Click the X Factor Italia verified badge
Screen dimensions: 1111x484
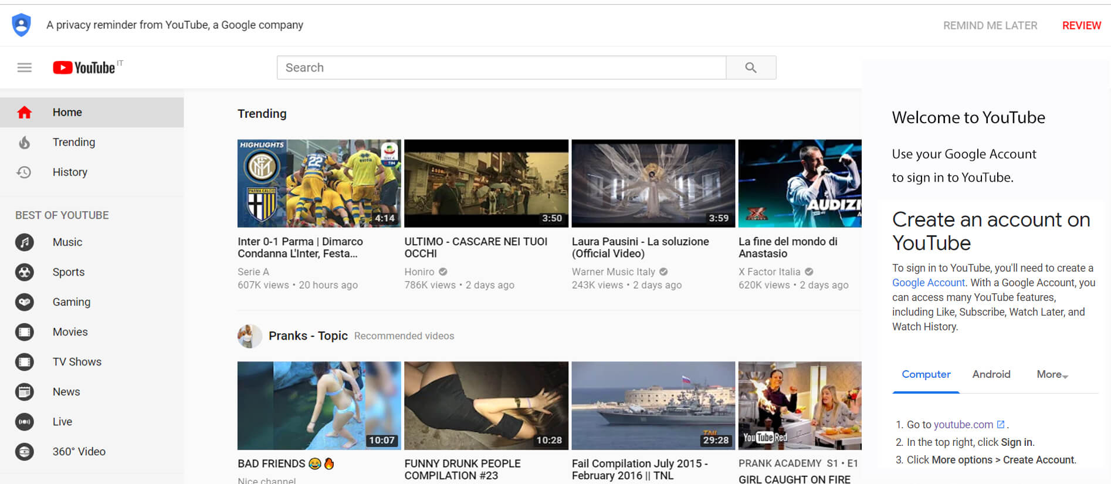coord(809,272)
